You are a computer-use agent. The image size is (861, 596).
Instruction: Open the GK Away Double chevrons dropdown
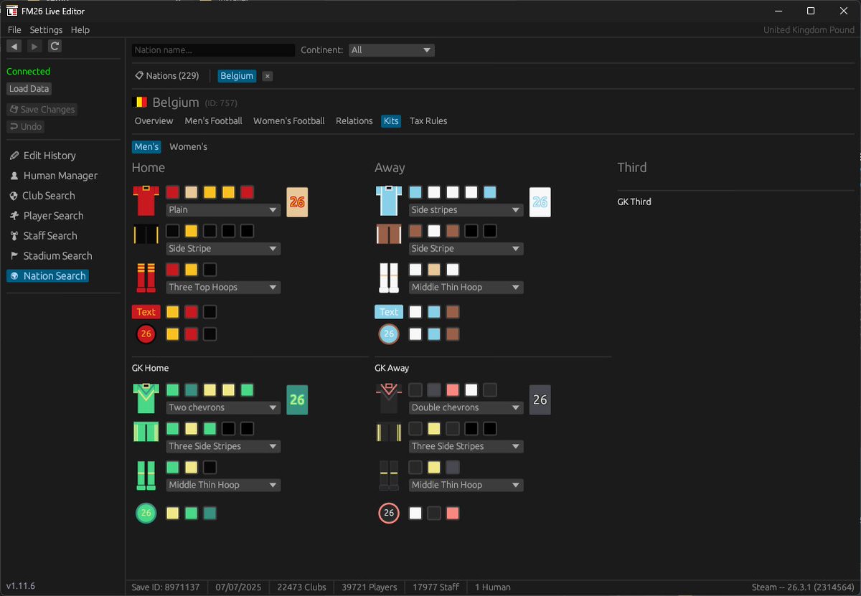pos(466,407)
